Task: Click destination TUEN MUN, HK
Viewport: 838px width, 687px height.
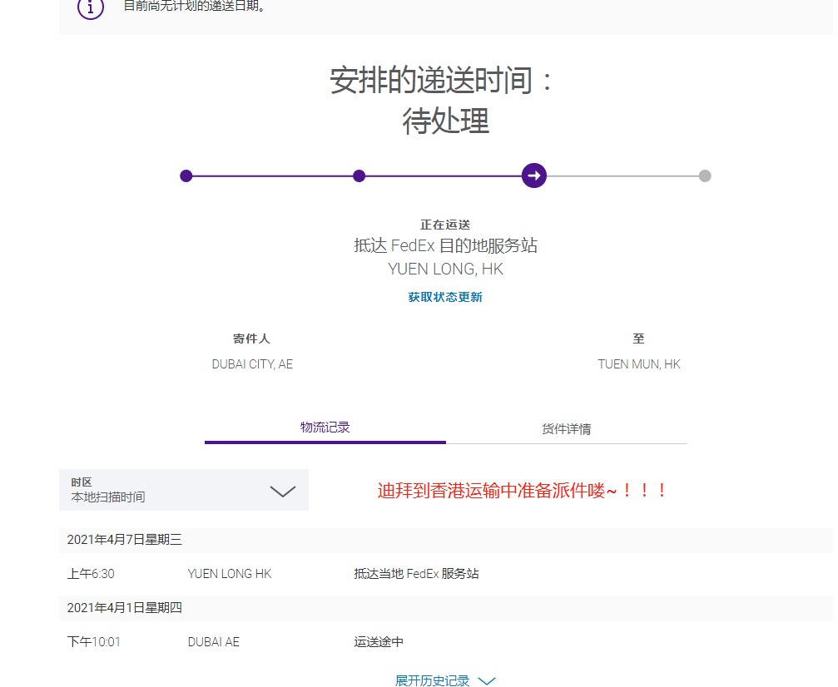Action: [638, 364]
